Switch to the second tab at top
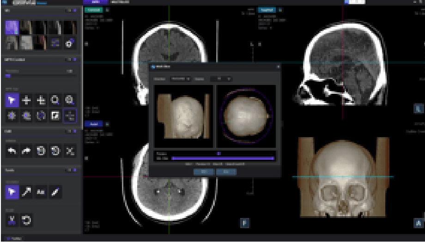 pos(120,2)
